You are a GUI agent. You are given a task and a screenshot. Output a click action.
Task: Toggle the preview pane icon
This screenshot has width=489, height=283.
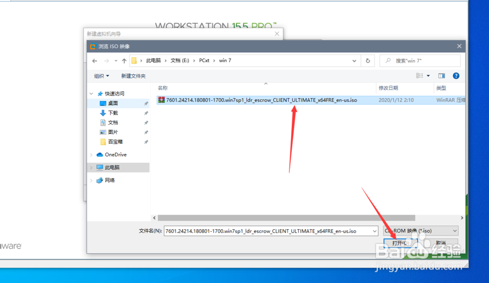pyautogui.click(x=442, y=76)
